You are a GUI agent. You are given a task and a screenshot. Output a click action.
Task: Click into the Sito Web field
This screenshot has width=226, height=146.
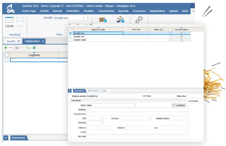136,136
